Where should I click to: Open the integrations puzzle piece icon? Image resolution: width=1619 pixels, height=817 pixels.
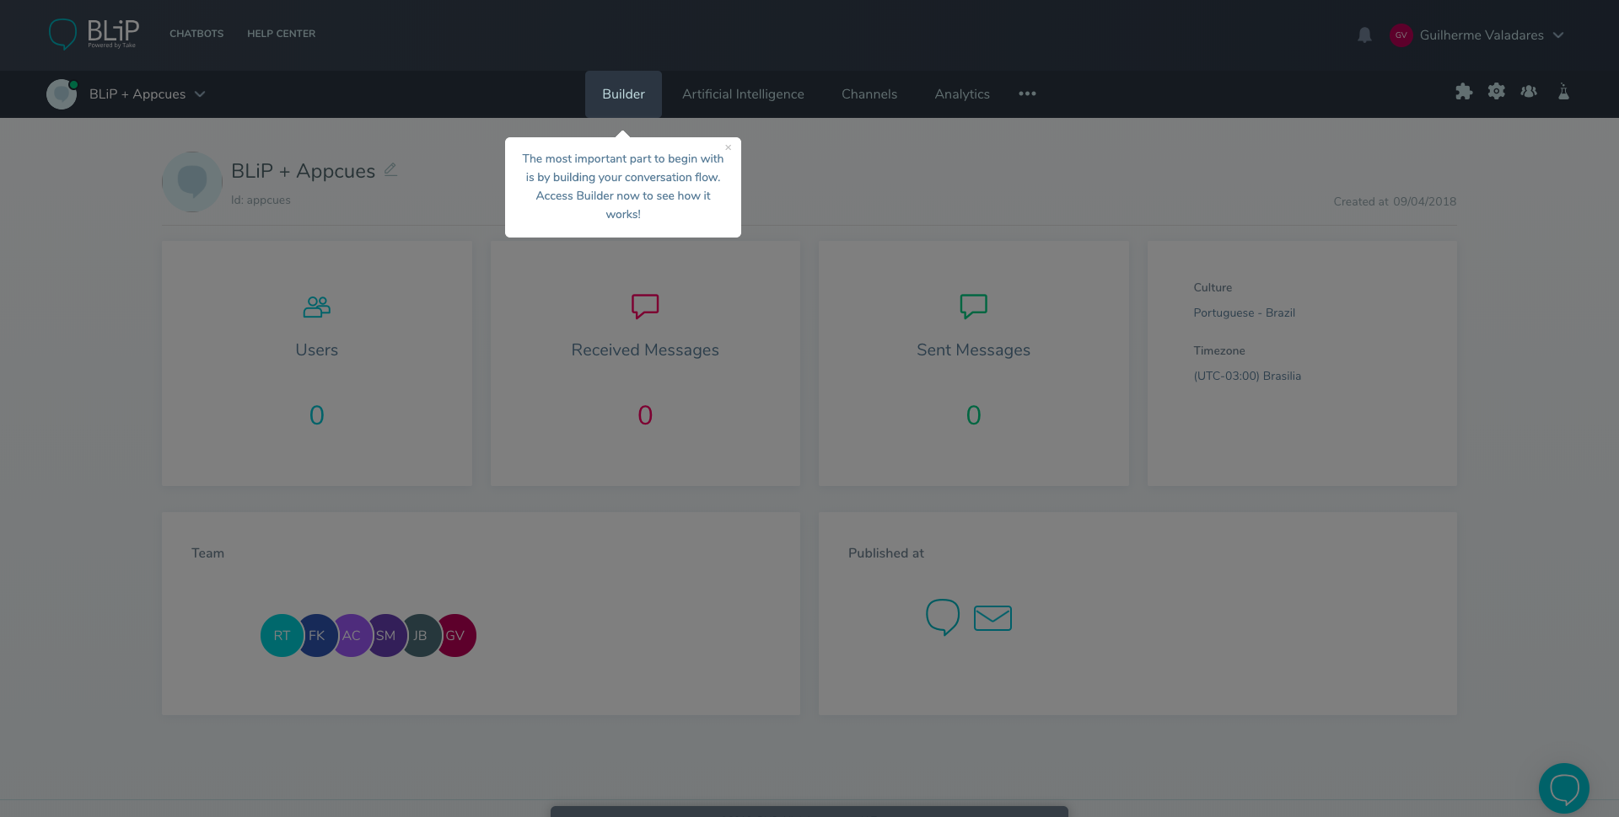point(1464,92)
